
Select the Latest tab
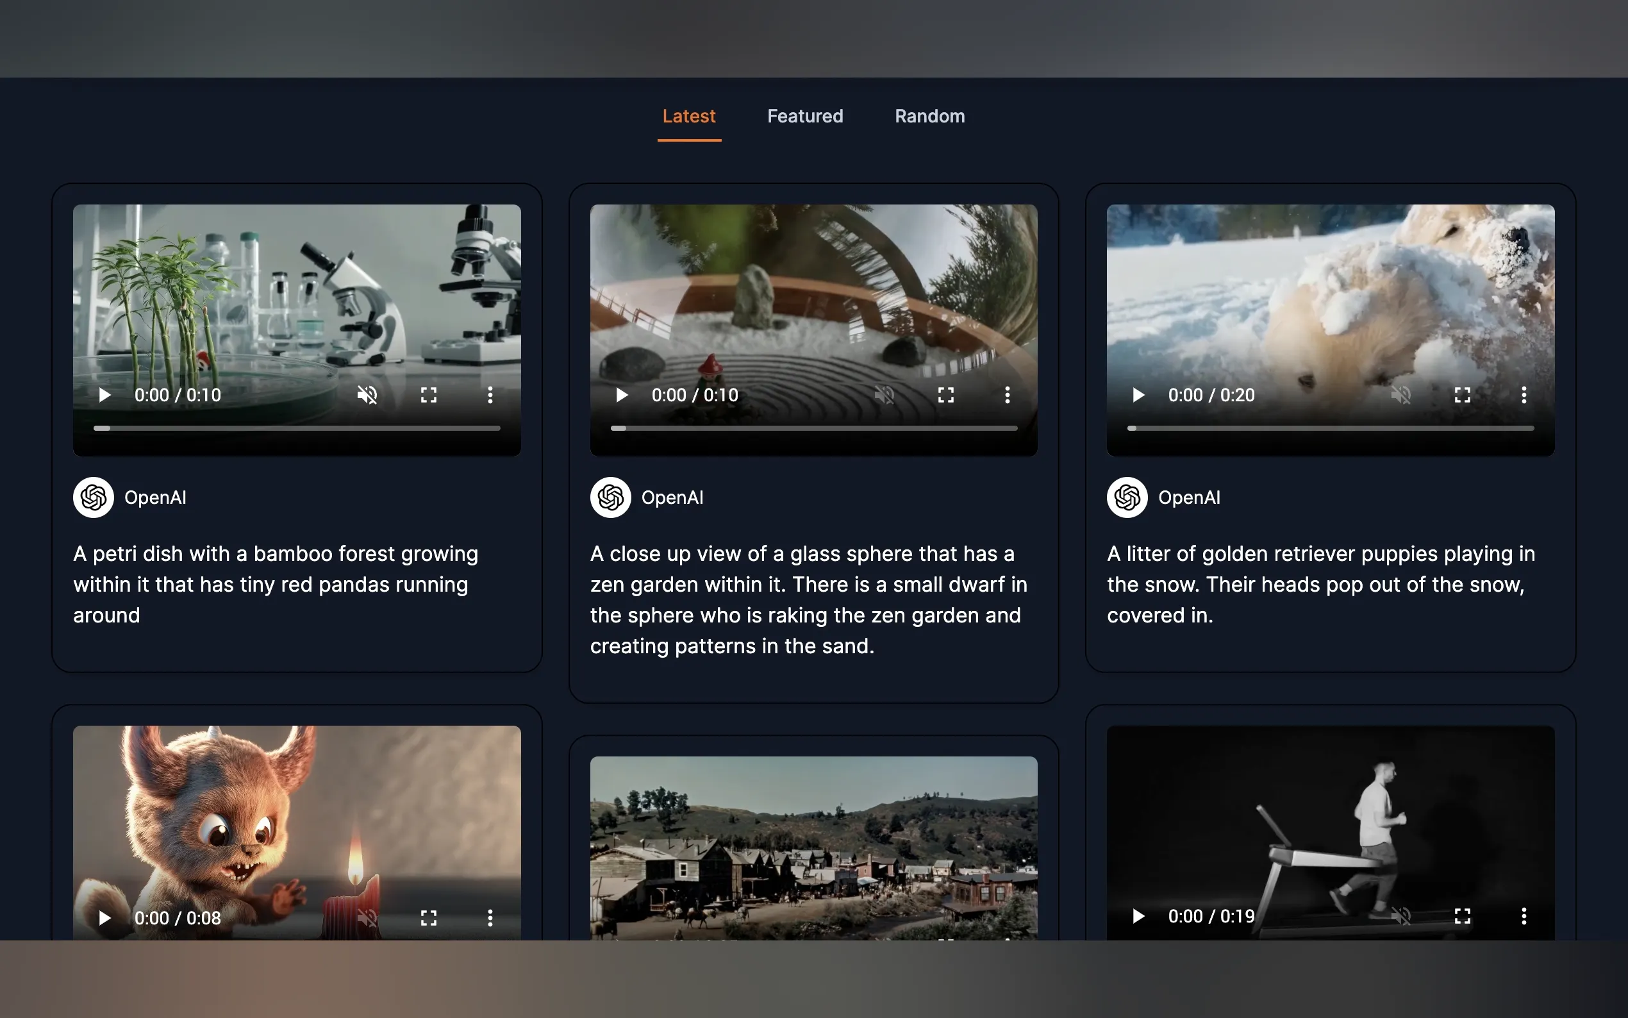pos(688,117)
